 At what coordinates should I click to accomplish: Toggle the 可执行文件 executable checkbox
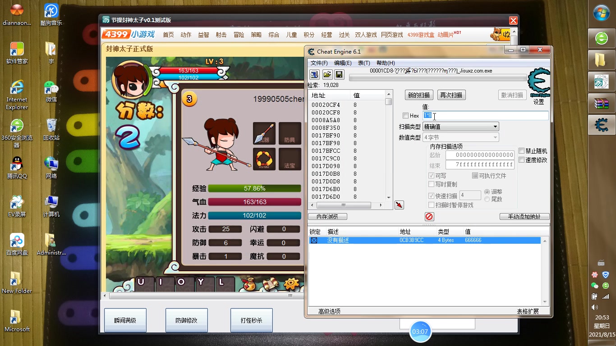pos(475,176)
